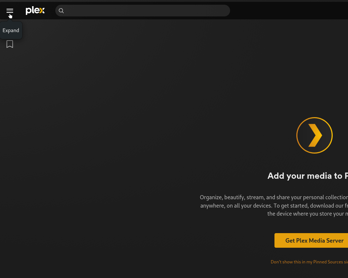Click the hamburger menu icon

tap(10, 11)
